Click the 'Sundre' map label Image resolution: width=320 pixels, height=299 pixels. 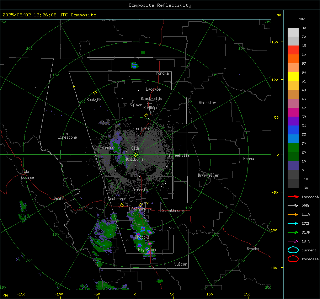point(108,148)
